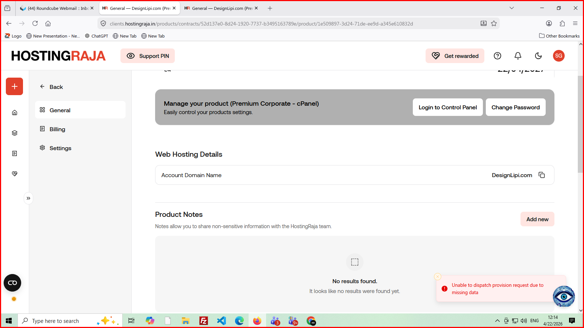This screenshot has height=328, width=584.
Task: Select Billing in the side menu
Action: point(57,129)
